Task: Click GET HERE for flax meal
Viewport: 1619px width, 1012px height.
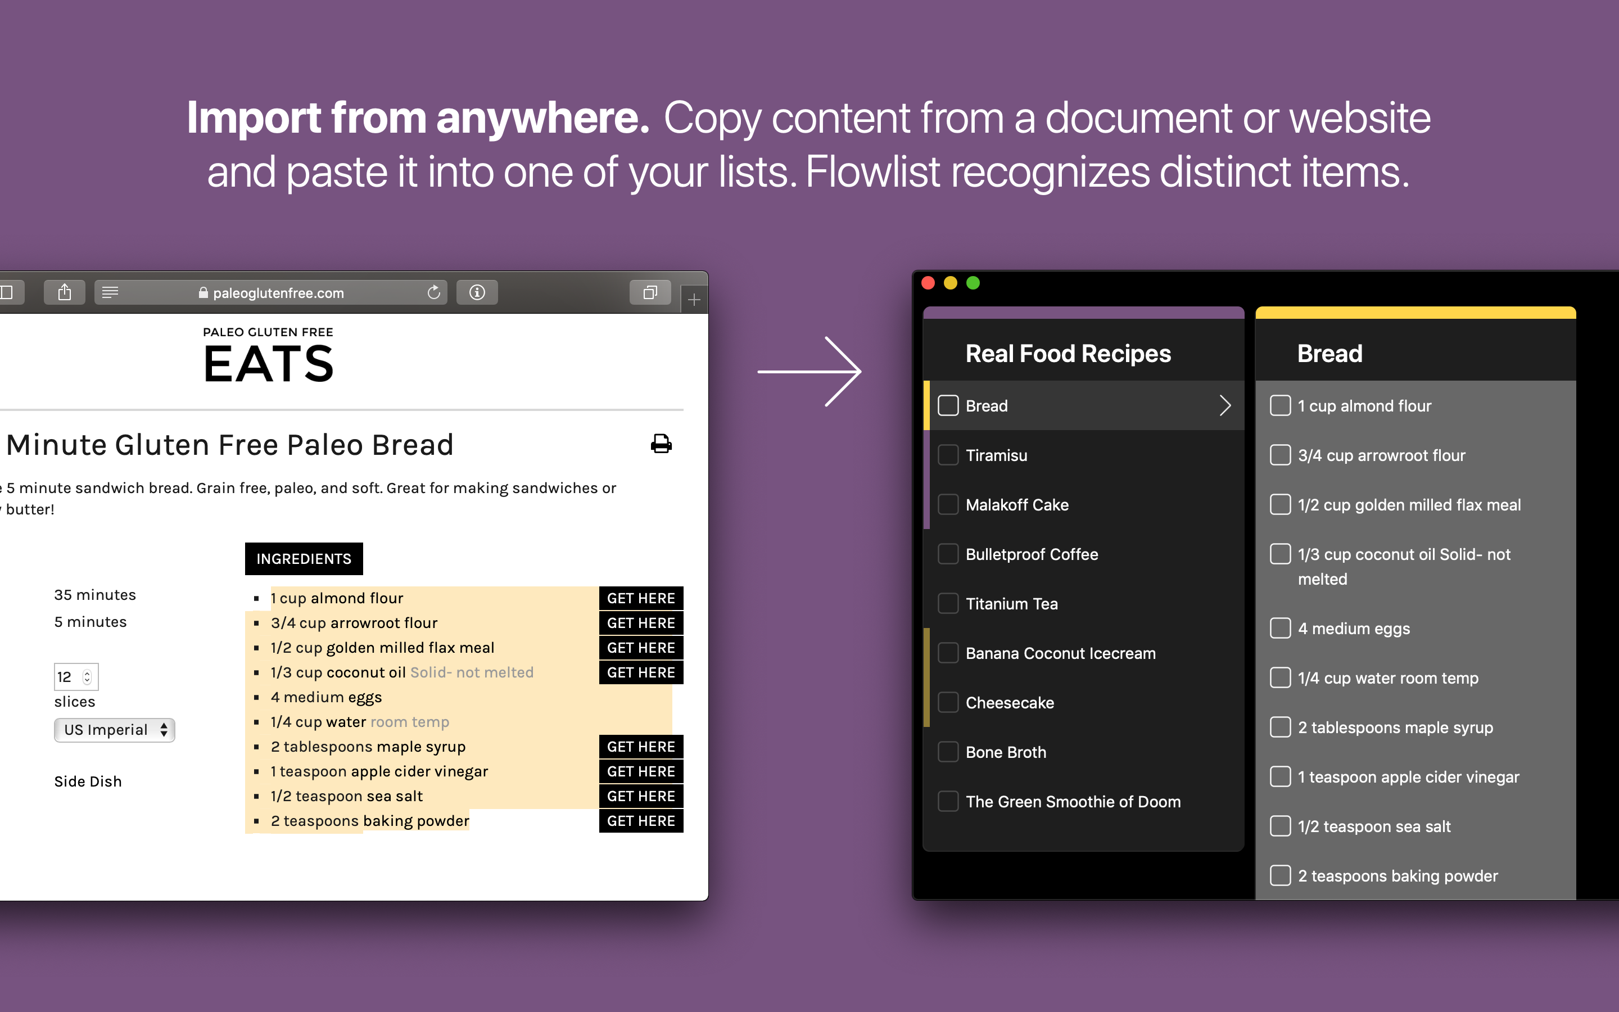Action: pos(641,648)
